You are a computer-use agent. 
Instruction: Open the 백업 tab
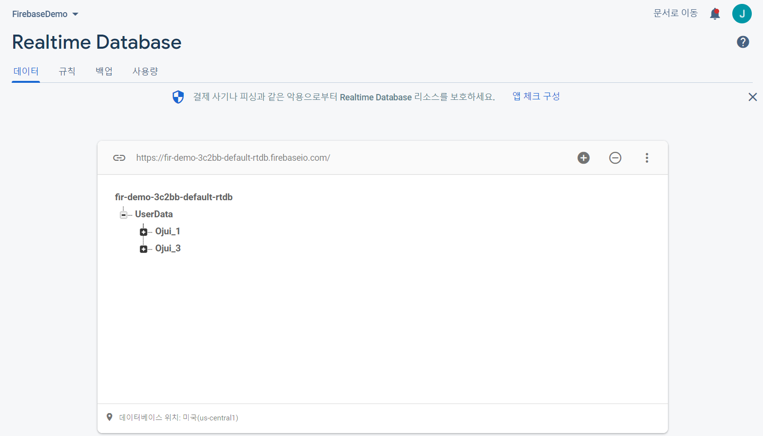click(104, 71)
